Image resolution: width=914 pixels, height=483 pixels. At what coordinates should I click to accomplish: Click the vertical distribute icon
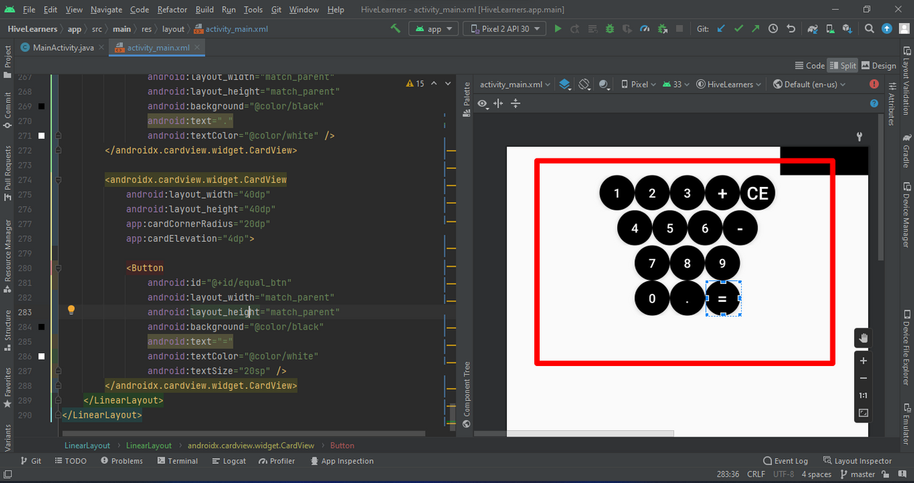(516, 103)
